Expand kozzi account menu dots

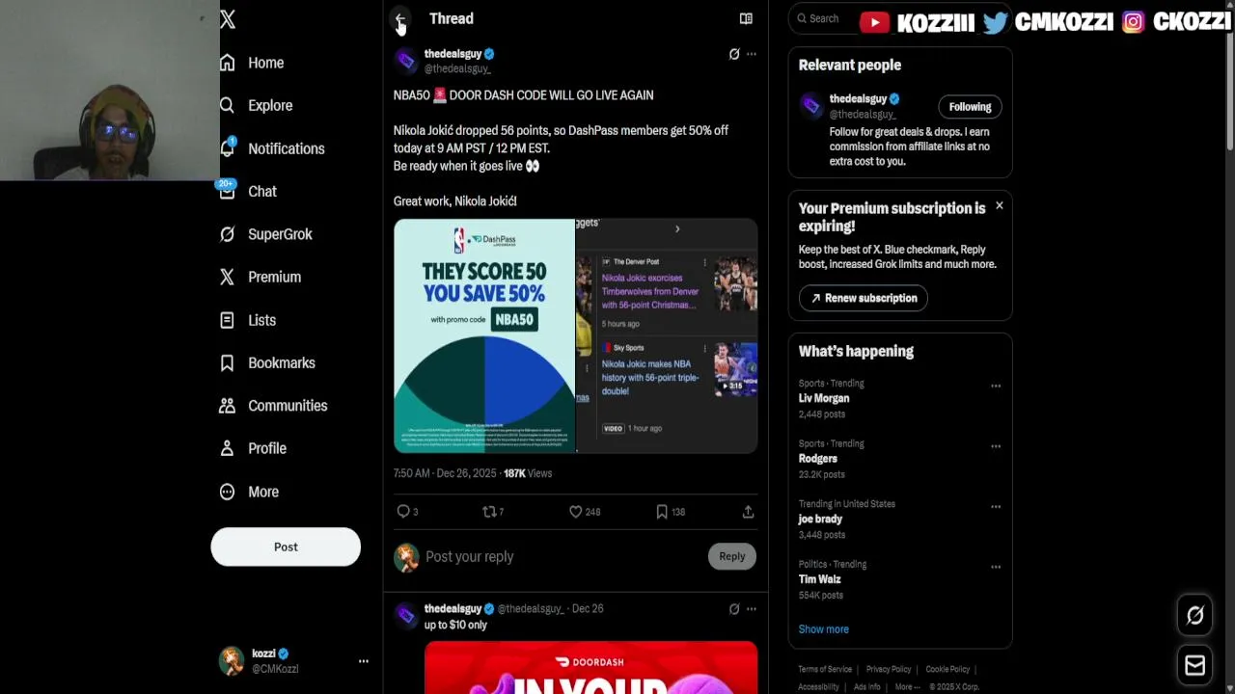coord(364,661)
